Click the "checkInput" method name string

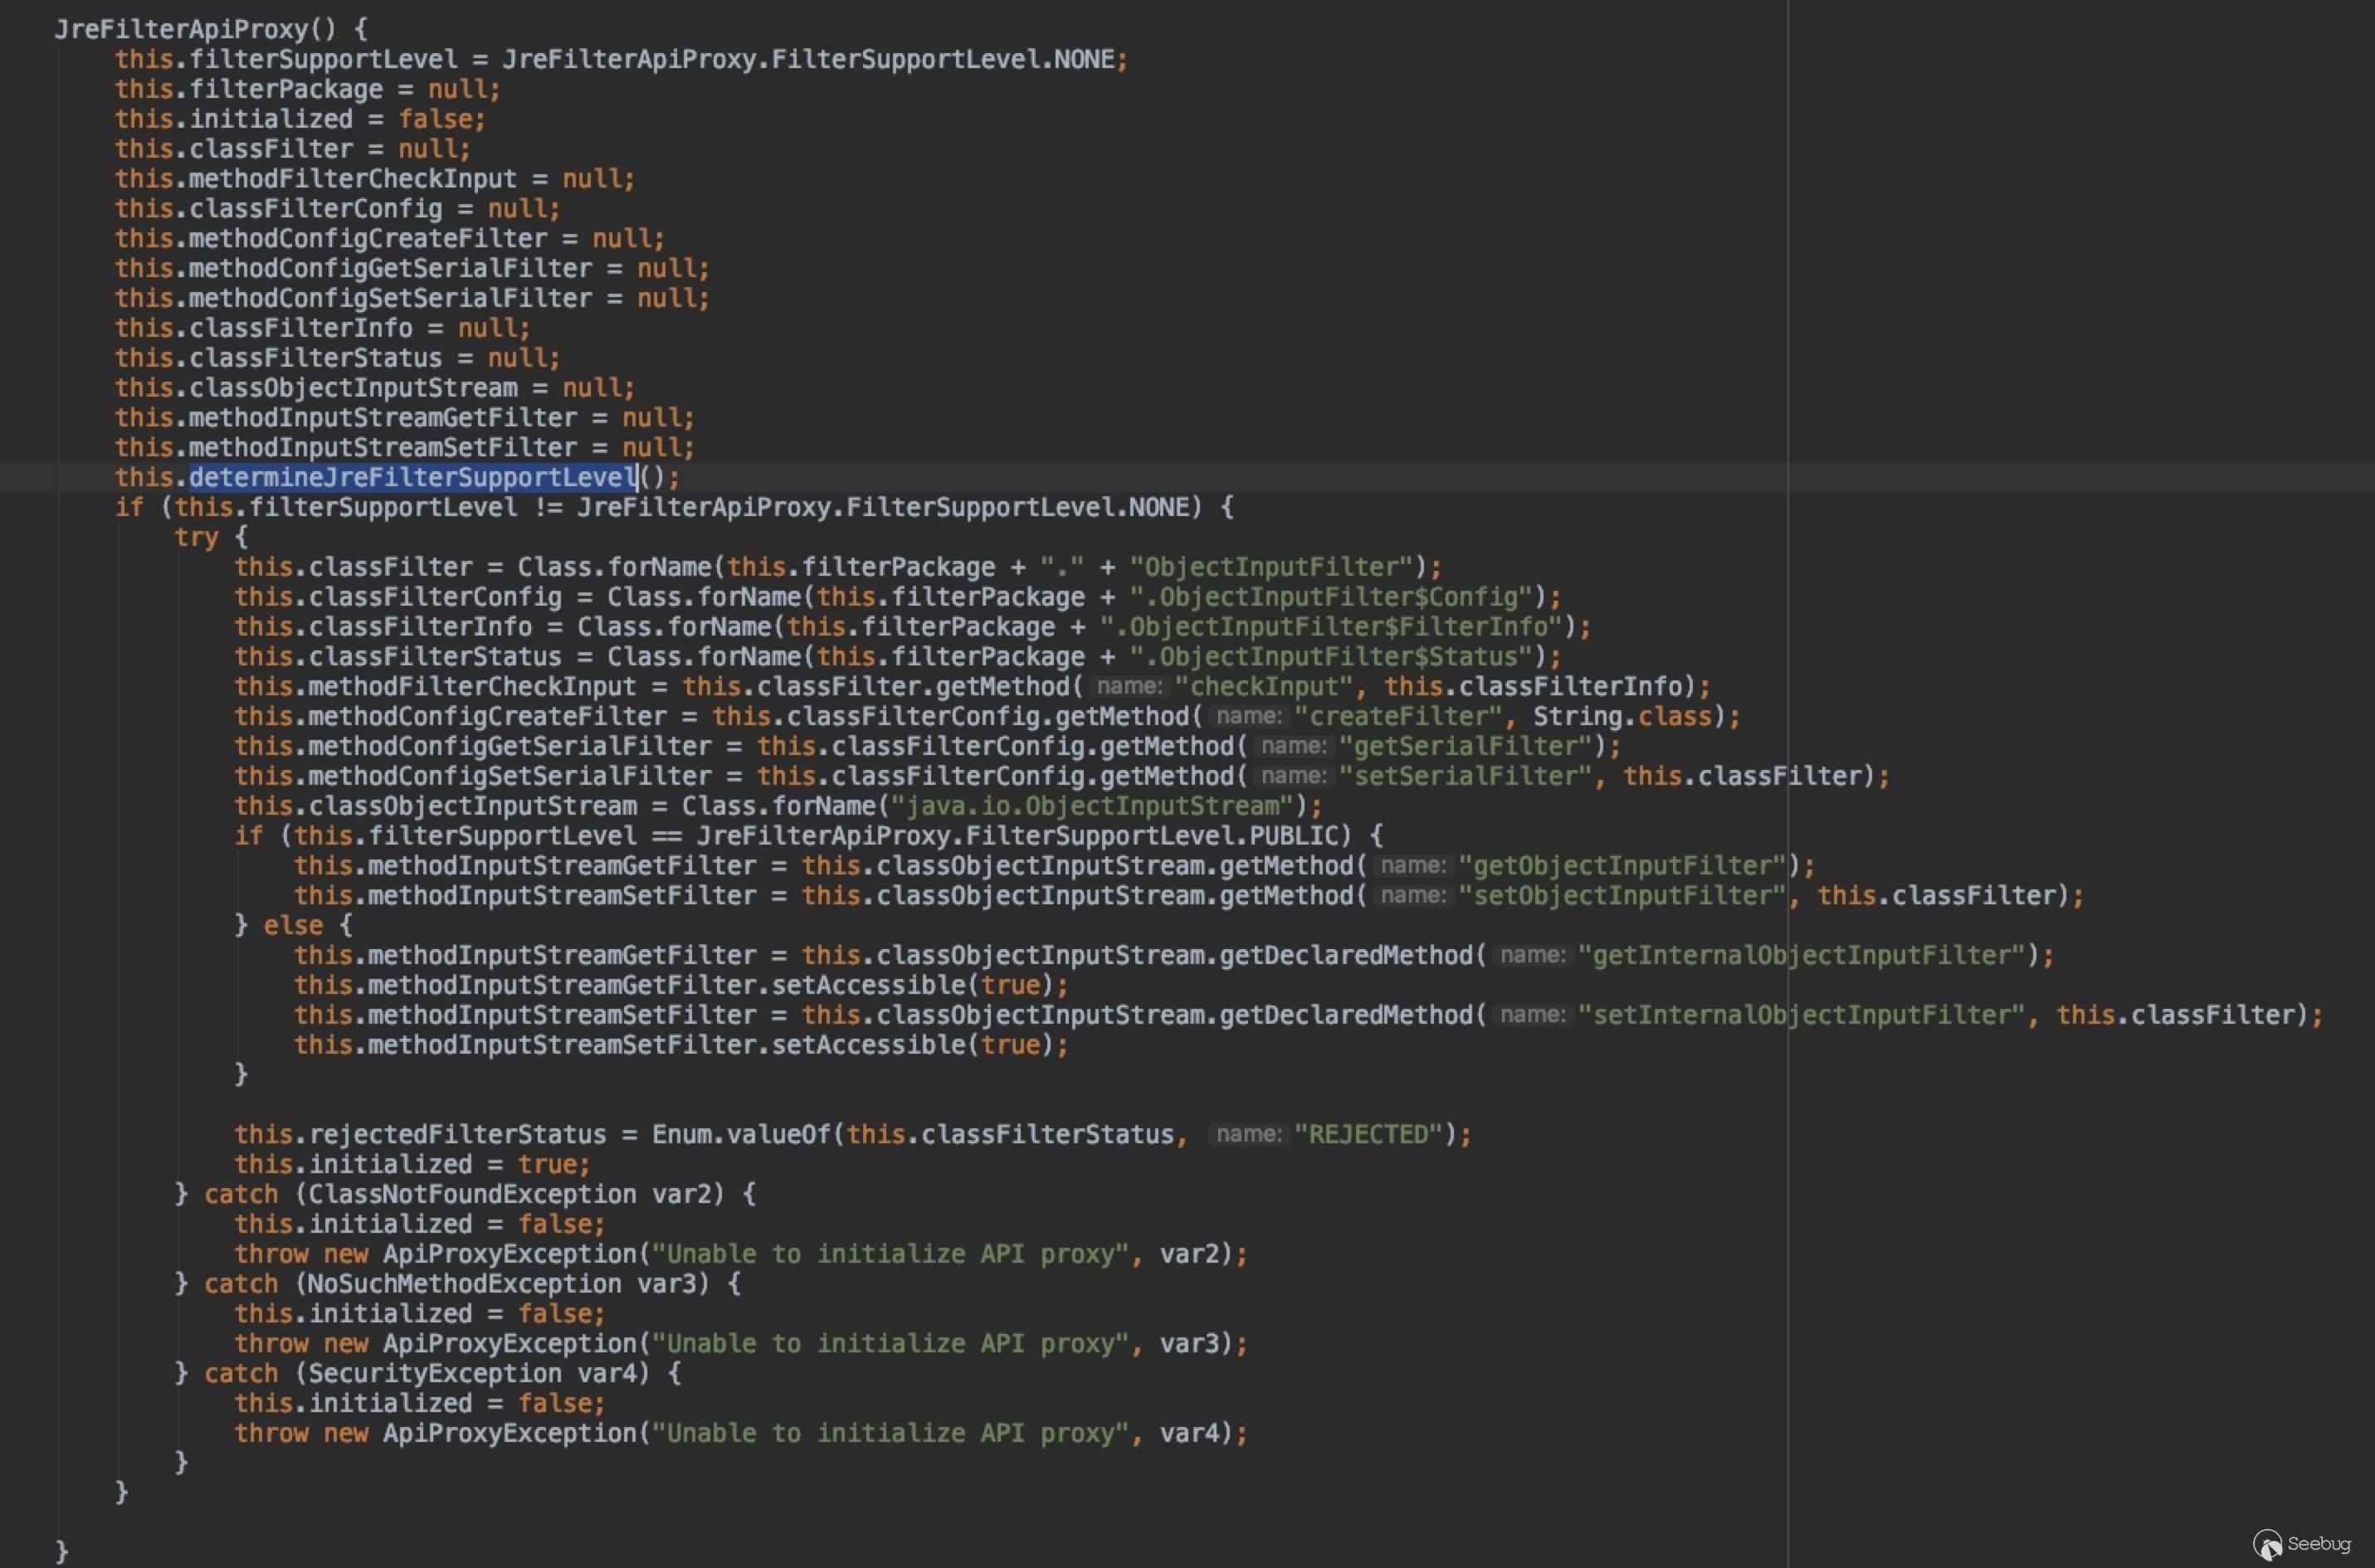[1263, 687]
